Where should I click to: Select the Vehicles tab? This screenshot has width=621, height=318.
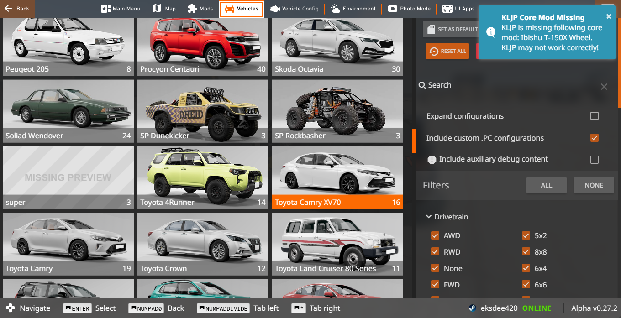click(x=241, y=9)
